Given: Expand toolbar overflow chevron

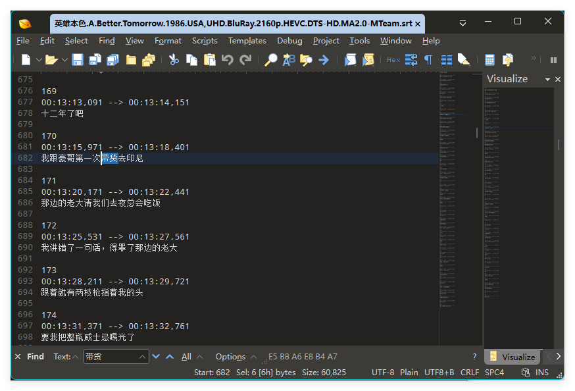Looking at the screenshot, I should pyautogui.click(x=534, y=57).
